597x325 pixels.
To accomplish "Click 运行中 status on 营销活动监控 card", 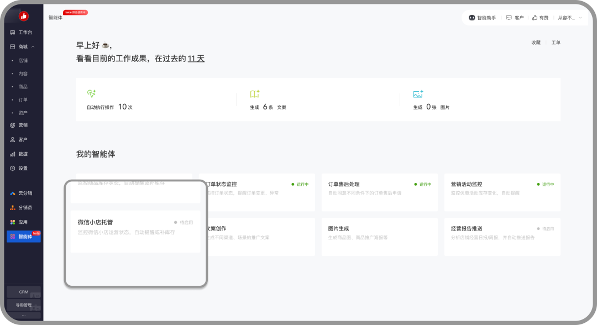I will [545, 184].
